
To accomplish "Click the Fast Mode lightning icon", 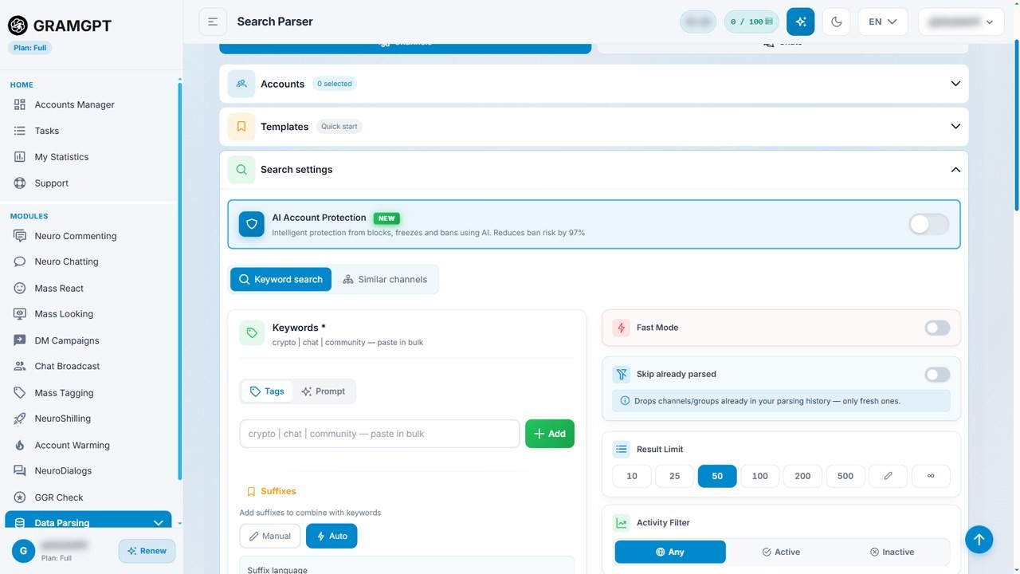I will coord(622,328).
